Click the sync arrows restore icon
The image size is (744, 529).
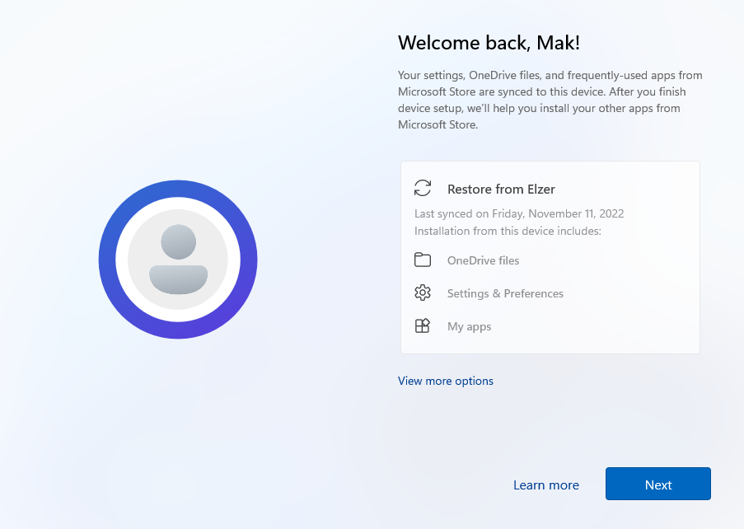click(x=423, y=188)
